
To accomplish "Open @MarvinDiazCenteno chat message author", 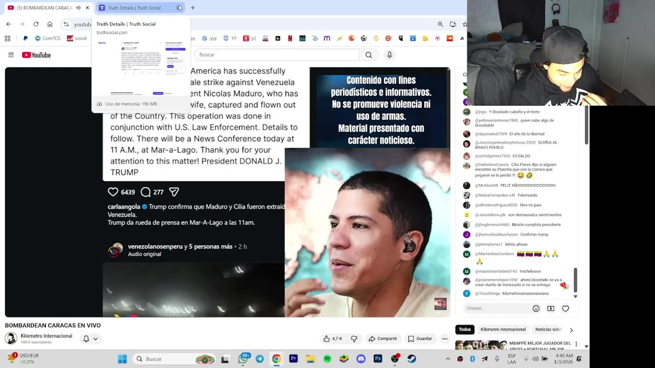I will (x=494, y=254).
